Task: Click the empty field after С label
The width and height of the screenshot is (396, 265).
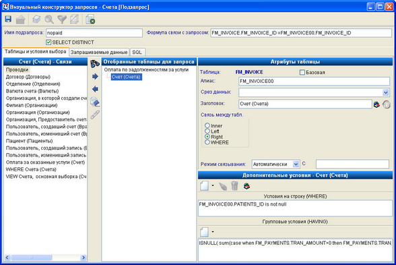Action: click(352, 164)
